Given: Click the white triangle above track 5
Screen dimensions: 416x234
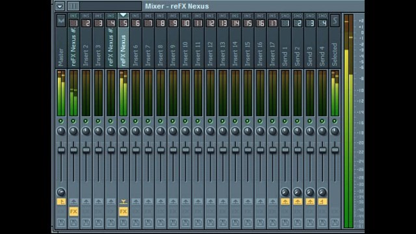Looking at the screenshot, I should click(x=123, y=15).
